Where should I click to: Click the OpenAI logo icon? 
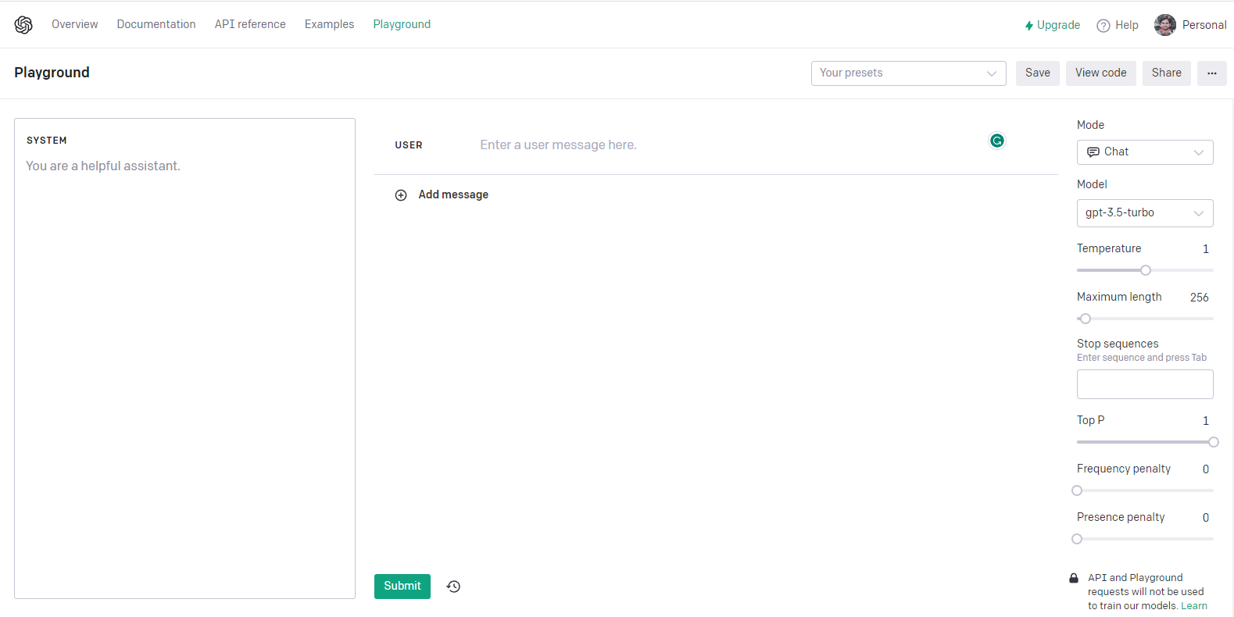(23, 25)
